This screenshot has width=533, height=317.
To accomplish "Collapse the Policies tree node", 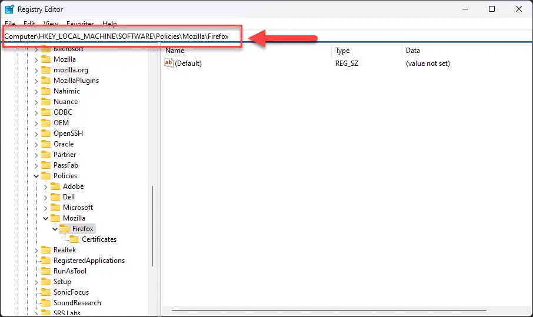I will pyautogui.click(x=36, y=176).
